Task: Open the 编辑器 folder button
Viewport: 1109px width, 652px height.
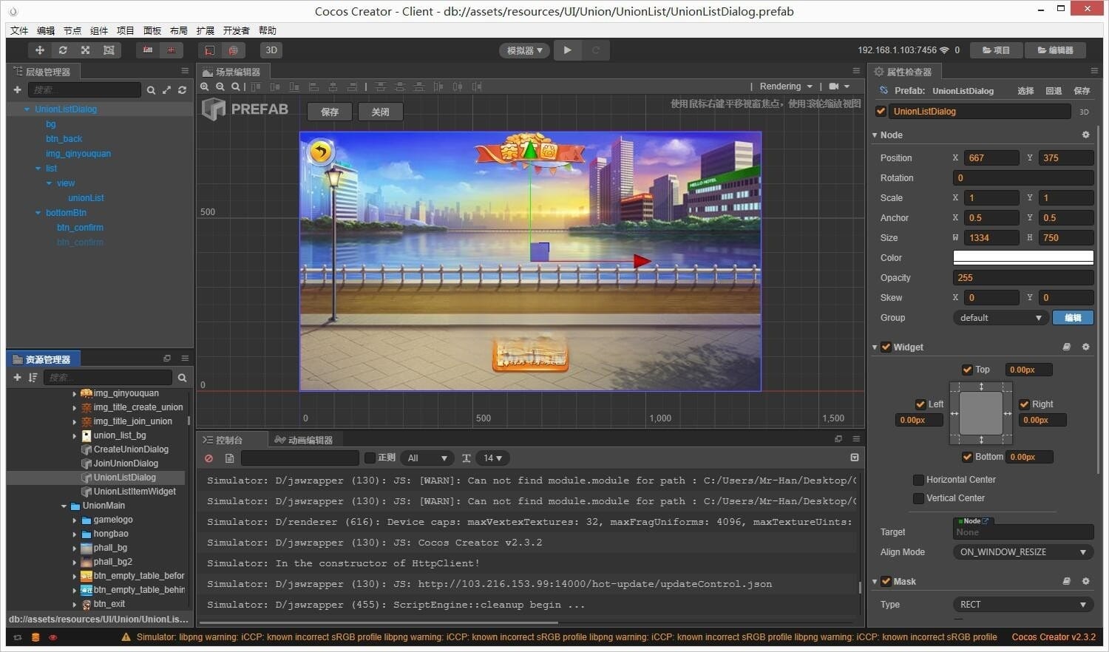Action: tap(1055, 50)
